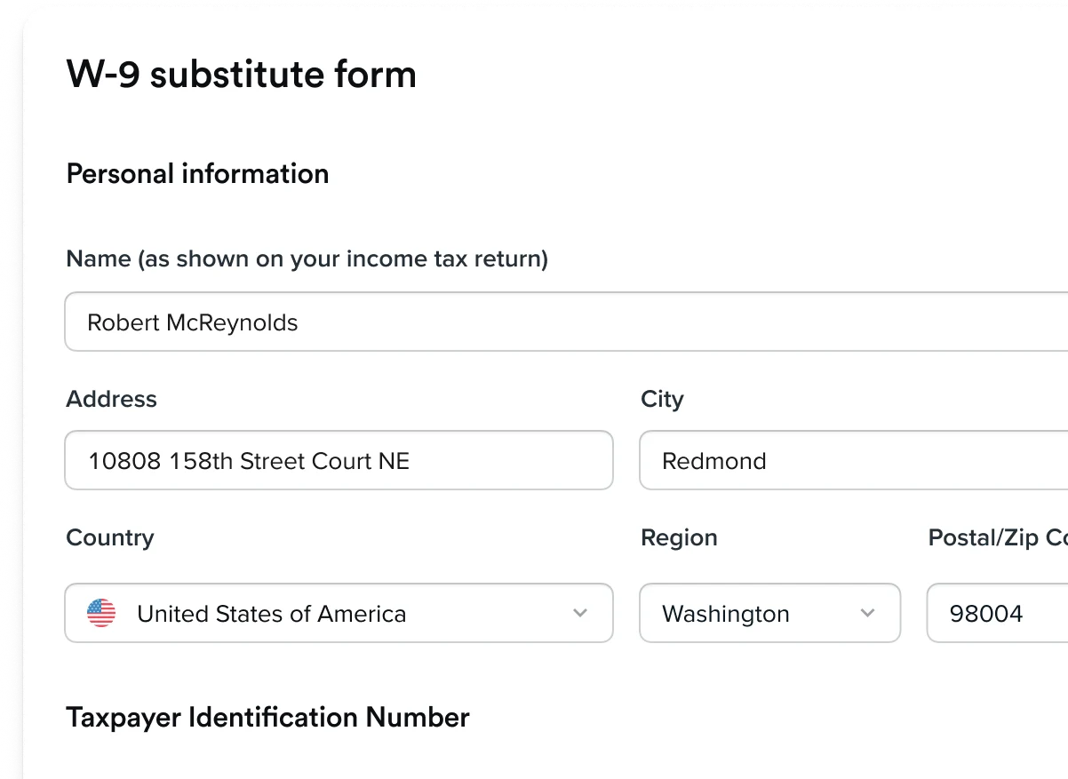Expand Country dropdown using its chevron arrow
This screenshot has width=1068, height=779.
pyautogui.click(x=580, y=613)
